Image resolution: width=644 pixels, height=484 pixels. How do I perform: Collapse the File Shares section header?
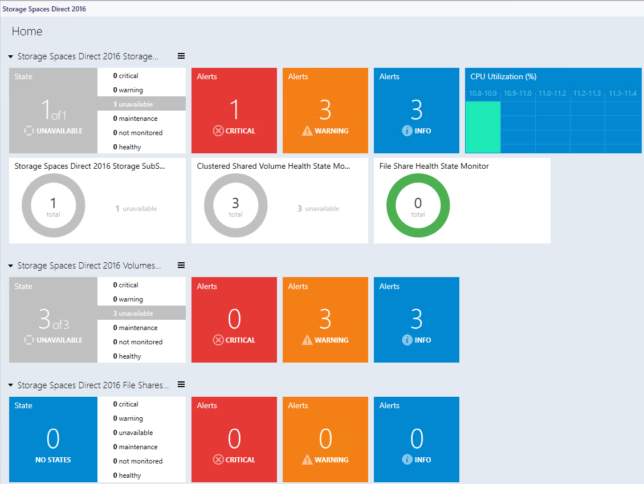[x=10, y=384]
